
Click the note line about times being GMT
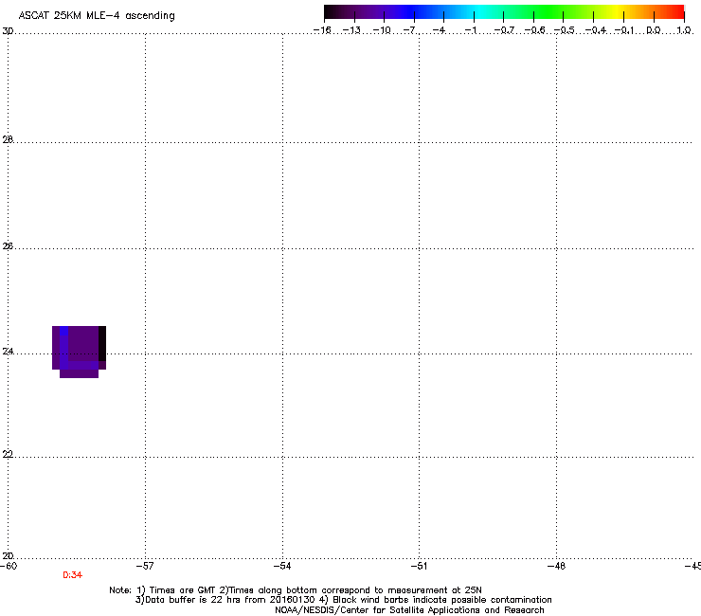tap(296, 590)
